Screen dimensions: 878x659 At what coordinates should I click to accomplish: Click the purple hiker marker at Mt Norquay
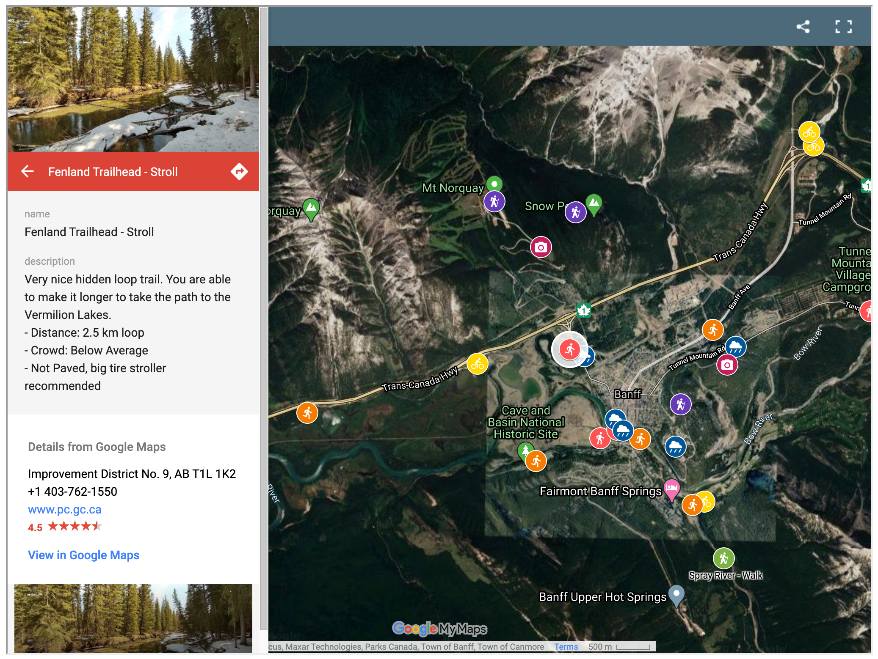(x=494, y=201)
